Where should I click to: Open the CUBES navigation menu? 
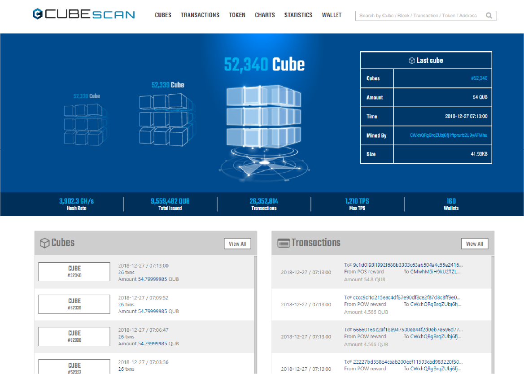coord(163,15)
